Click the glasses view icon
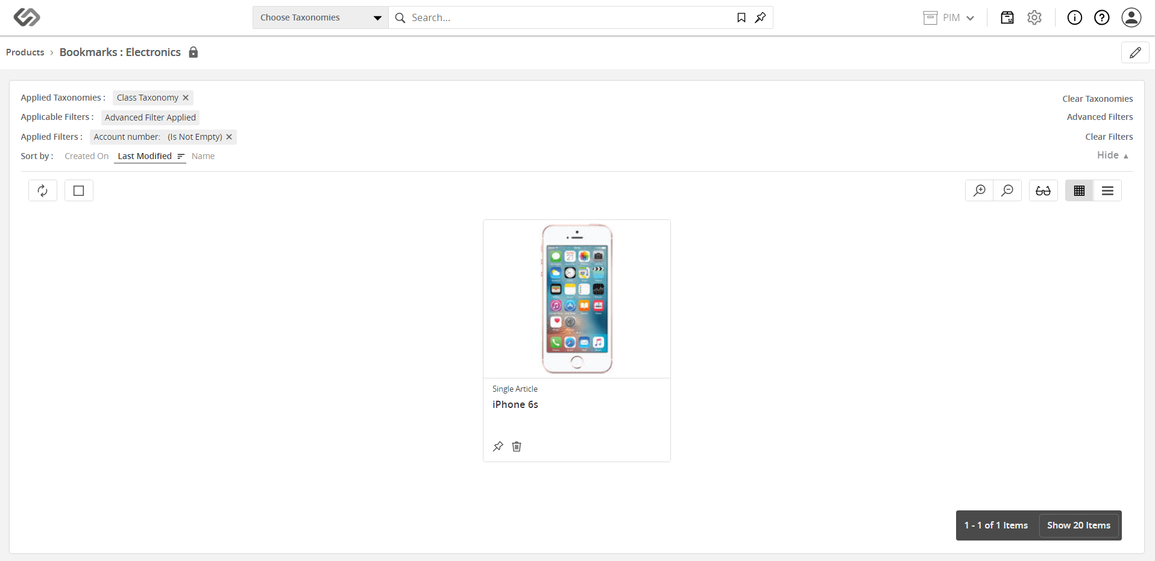1155x561 pixels. [x=1043, y=190]
